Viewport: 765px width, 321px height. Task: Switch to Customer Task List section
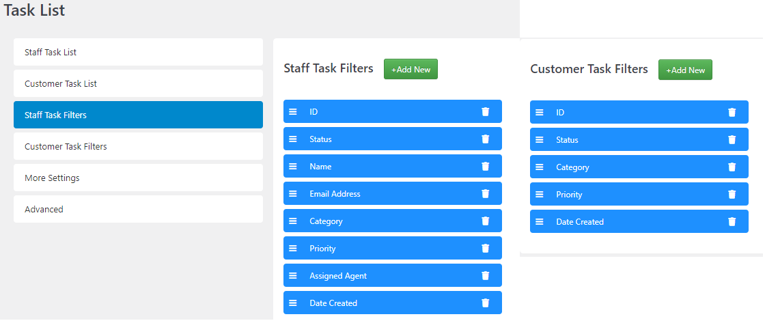pos(138,83)
